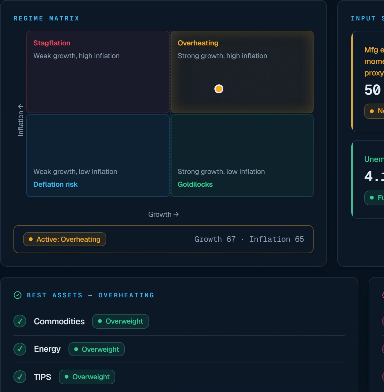
Task: Click the 'Strong growth, low inflation' description
Action: (x=221, y=172)
